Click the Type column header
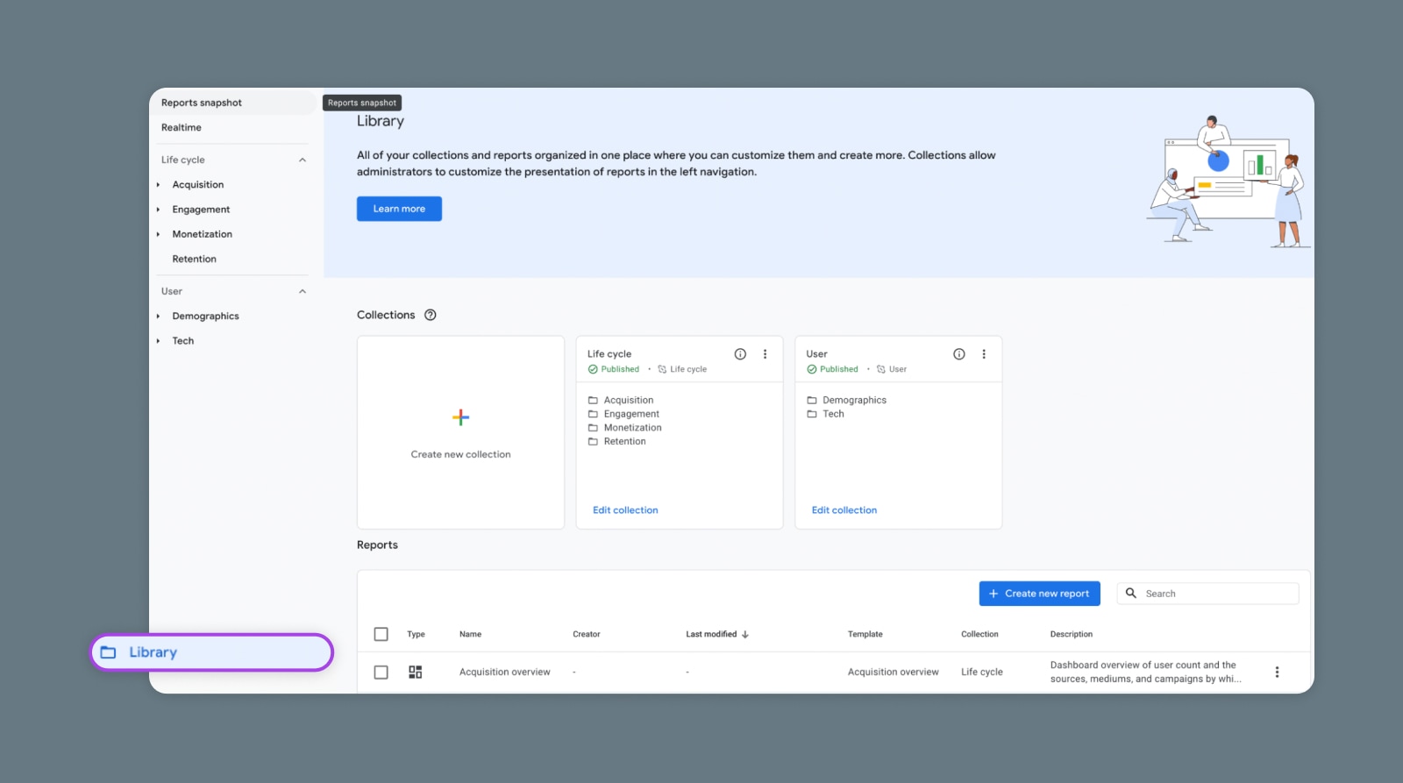The width and height of the screenshot is (1403, 783). coord(416,634)
